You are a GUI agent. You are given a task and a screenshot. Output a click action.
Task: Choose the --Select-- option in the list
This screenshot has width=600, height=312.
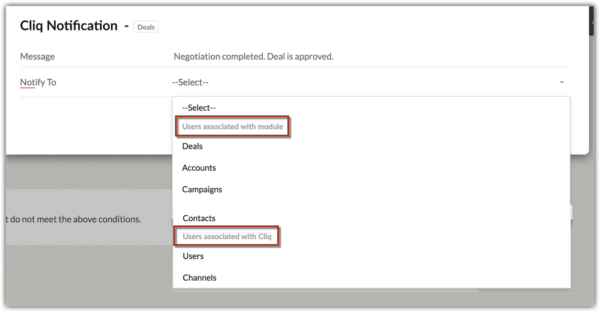[199, 108]
